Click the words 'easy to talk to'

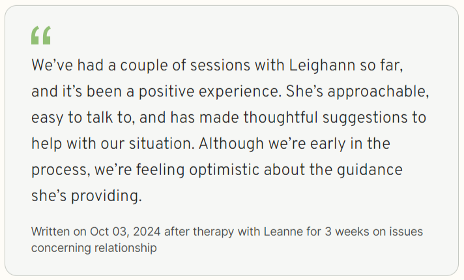(x=83, y=117)
